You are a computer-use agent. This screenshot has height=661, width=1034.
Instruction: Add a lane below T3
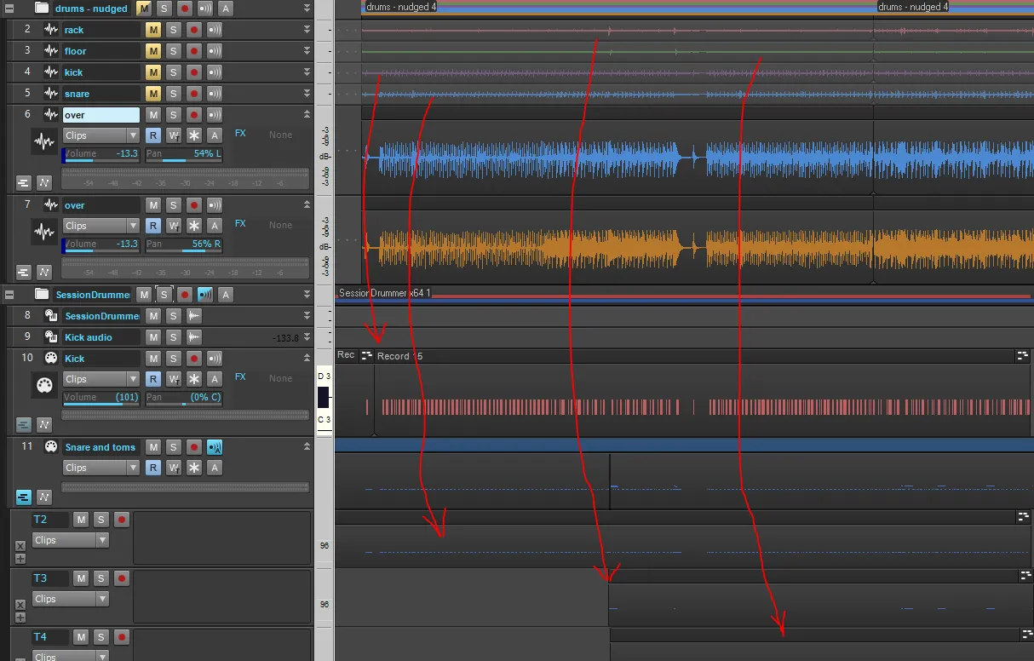[20, 618]
